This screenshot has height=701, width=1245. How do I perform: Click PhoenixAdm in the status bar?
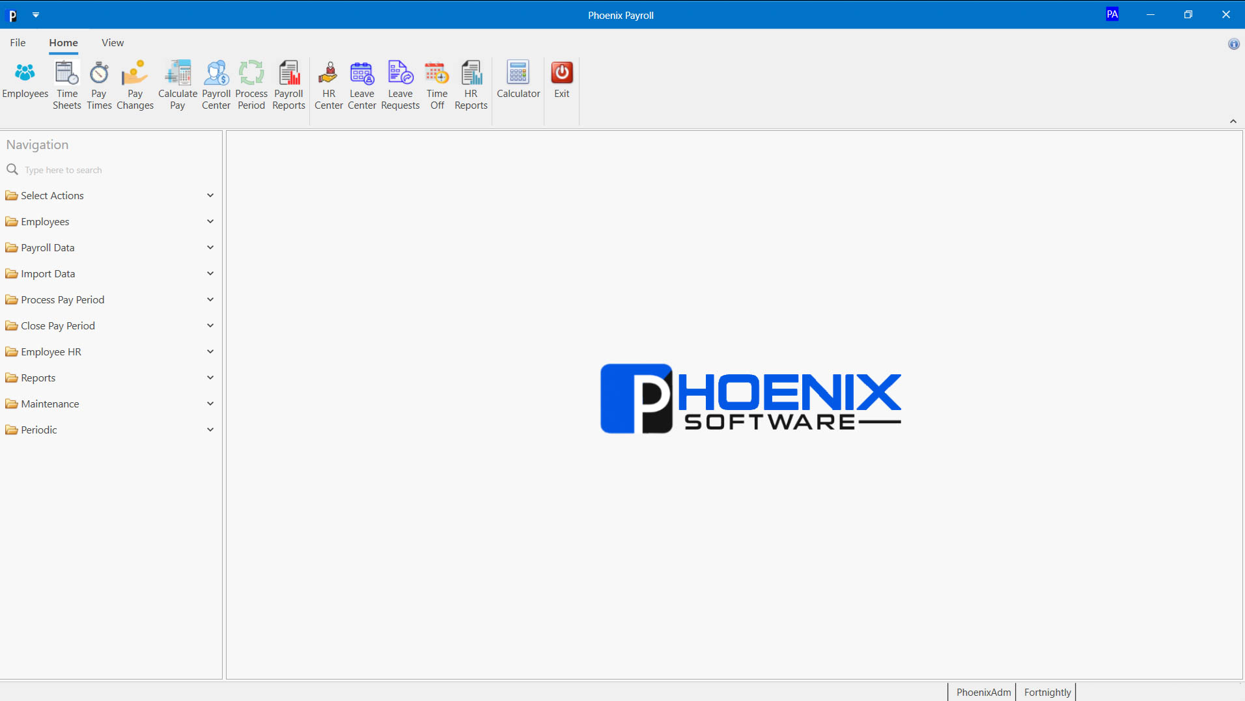click(x=983, y=692)
